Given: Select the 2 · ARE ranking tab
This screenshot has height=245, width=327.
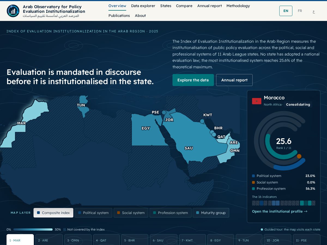Looking at the screenshot, I should coord(49,240).
